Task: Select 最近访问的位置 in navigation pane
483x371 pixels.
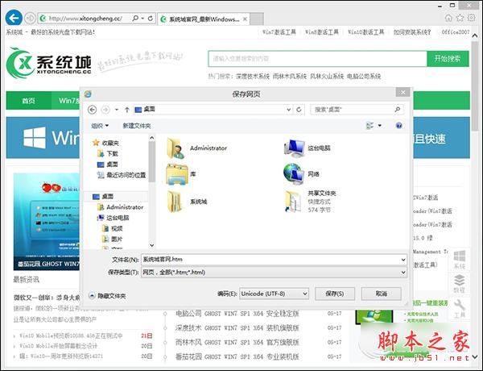Action: (x=122, y=175)
